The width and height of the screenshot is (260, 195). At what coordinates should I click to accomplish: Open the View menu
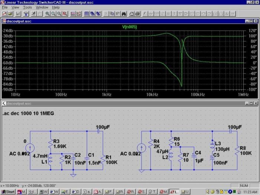pyautogui.click(x=15, y=7)
